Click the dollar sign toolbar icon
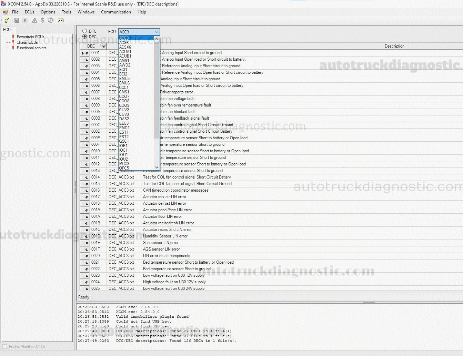 point(42,20)
